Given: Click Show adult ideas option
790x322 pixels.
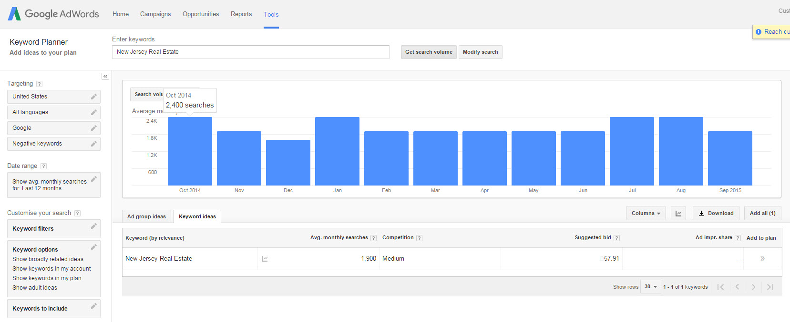Looking at the screenshot, I should click(35, 288).
